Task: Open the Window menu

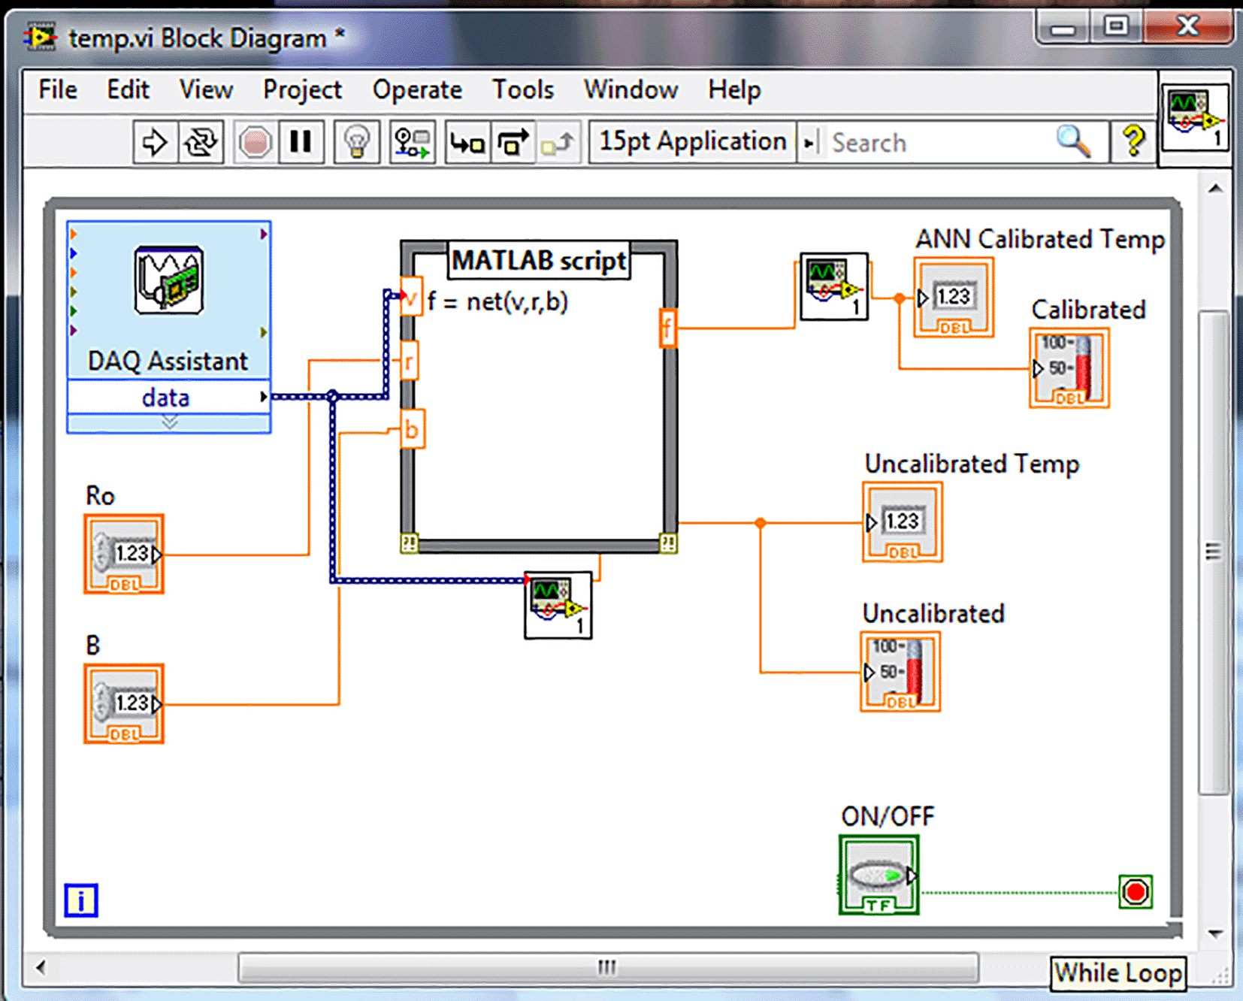Action: tap(631, 90)
